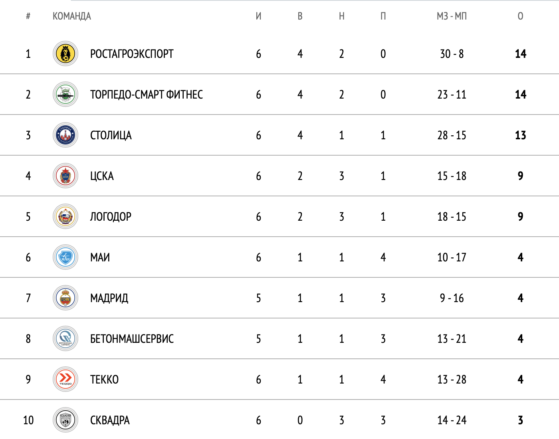Click the МЗ - МП column header

click(452, 16)
